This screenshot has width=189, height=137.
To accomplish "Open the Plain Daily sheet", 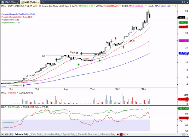I will coord(37,134).
